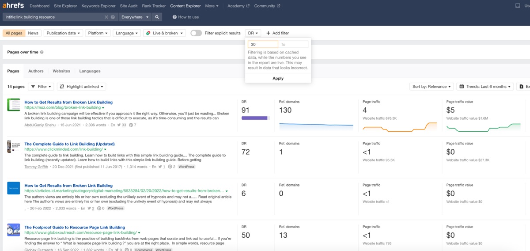Click author Tommy Griffth
This screenshot has height=251, width=530.
(37, 167)
